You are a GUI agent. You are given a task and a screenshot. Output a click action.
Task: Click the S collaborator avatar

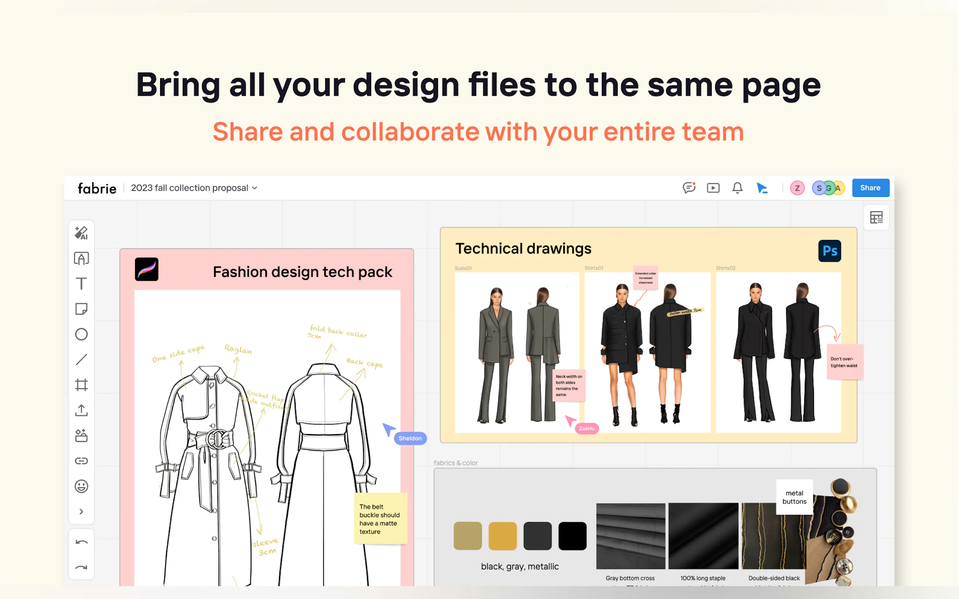point(818,188)
